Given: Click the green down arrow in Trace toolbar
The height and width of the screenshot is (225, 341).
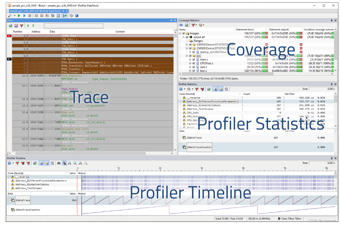Looking at the screenshot, I should pos(33,26).
